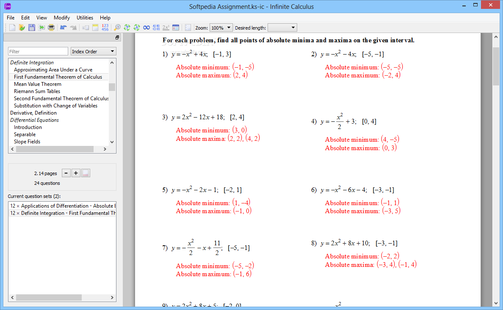Click question sets horizontal scroll right arrow
Screen dimensions: 503x310
pos(112,297)
